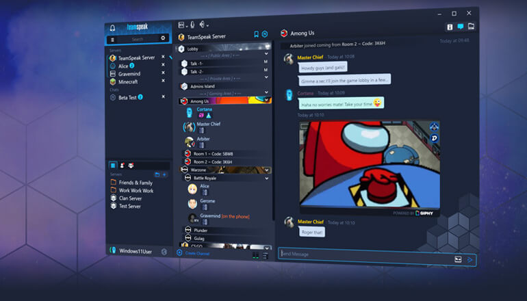The height and width of the screenshot is (301, 527).
Task: Click the hexagon icon beside the bookmark
Action: (x=265, y=34)
